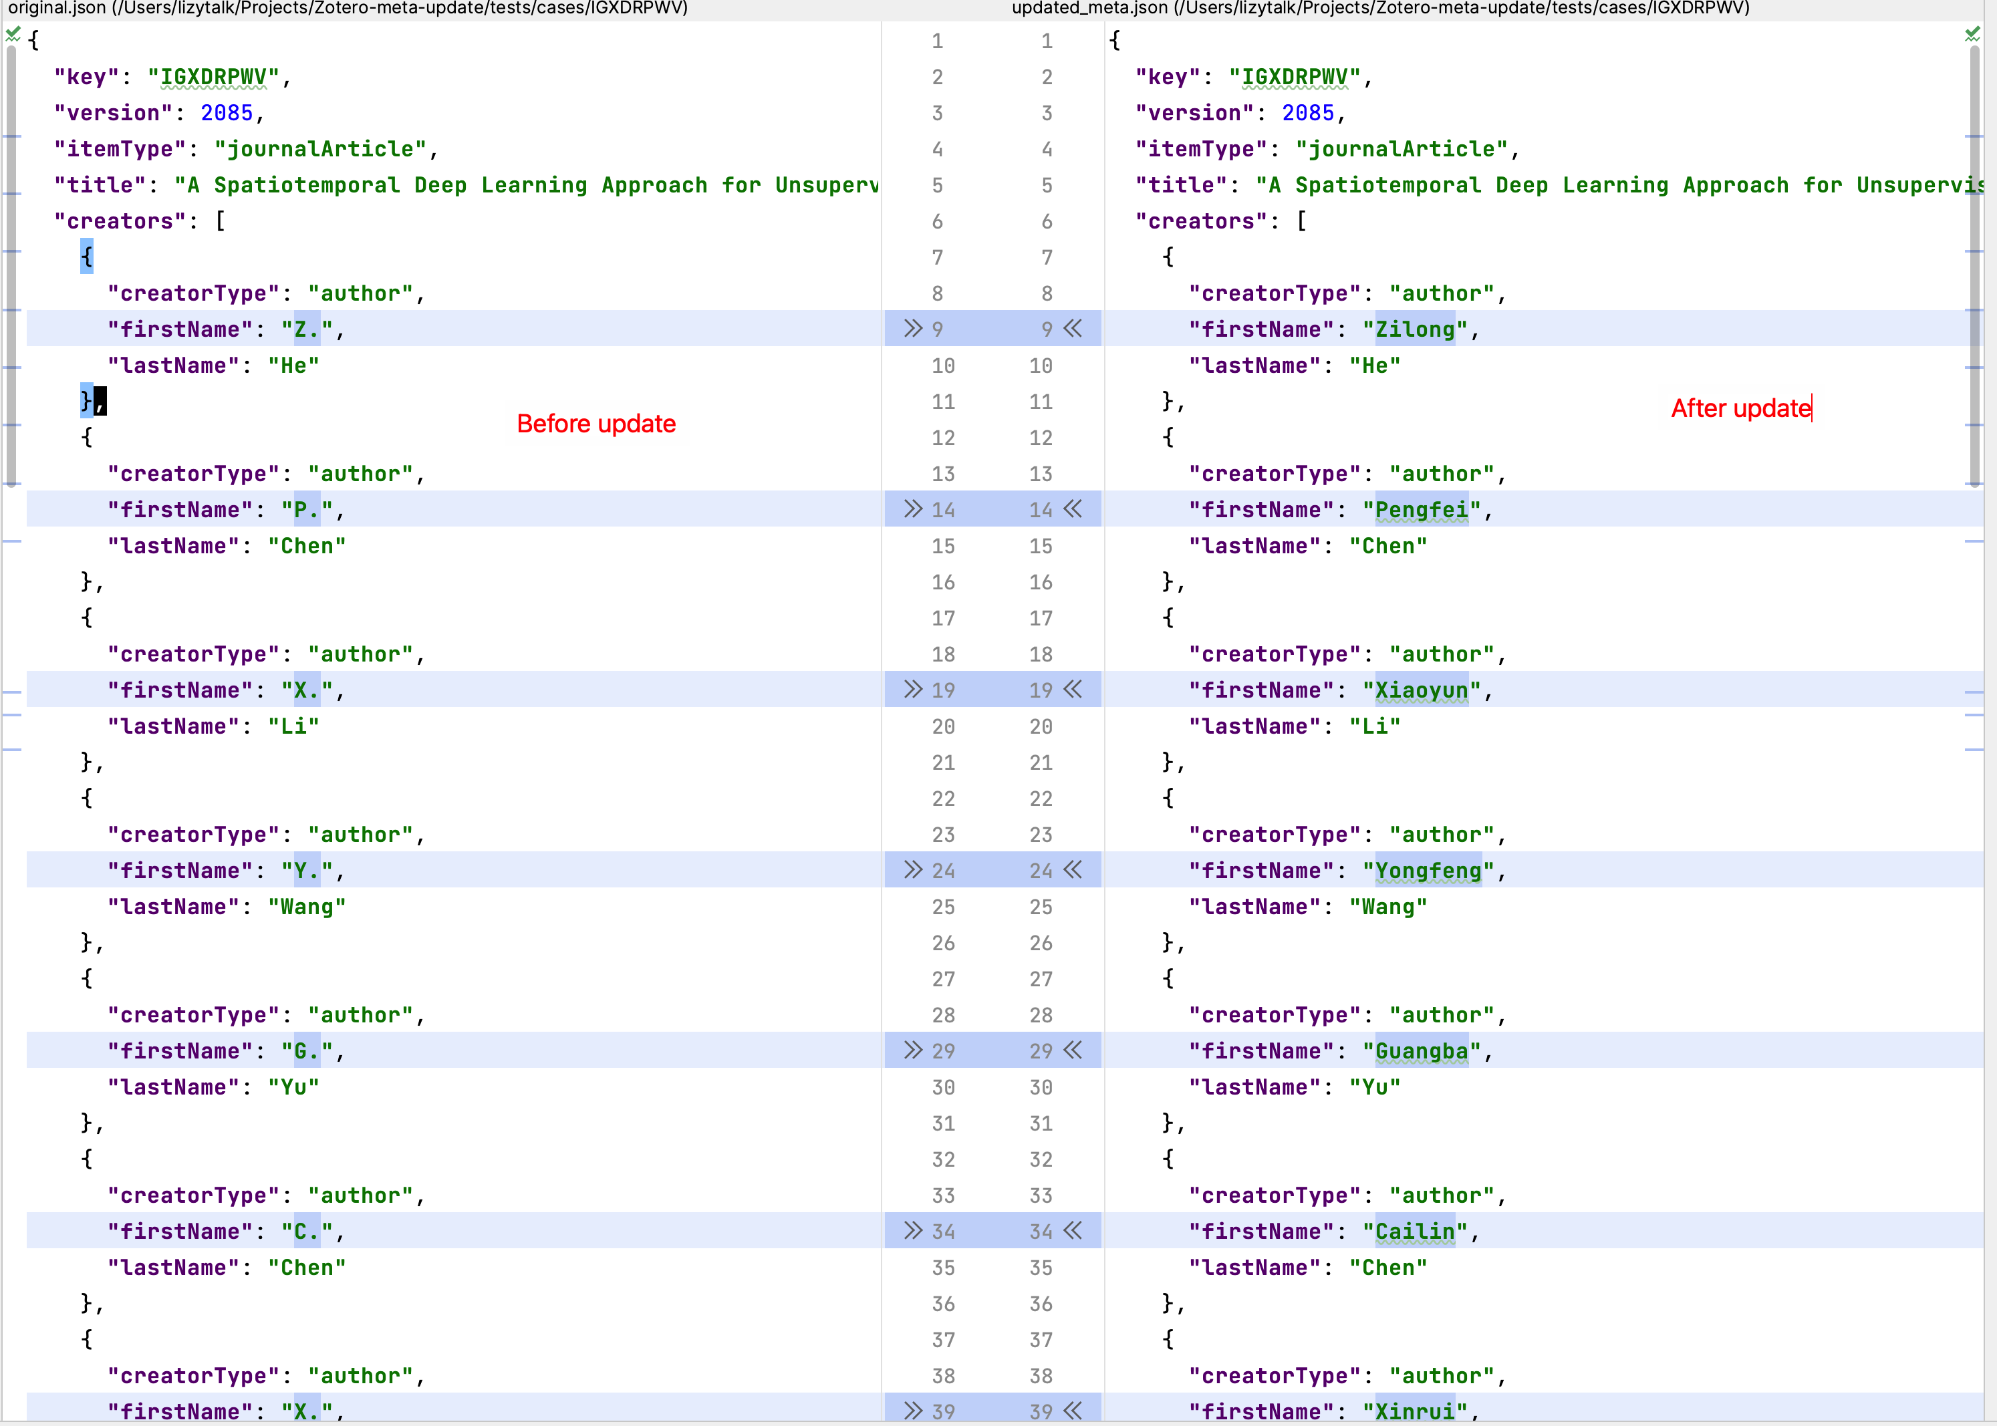The height and width of the screenshot is (1426, 1997).
Task: Apply left change at line 14 with >>
Action: click(914, 509)
